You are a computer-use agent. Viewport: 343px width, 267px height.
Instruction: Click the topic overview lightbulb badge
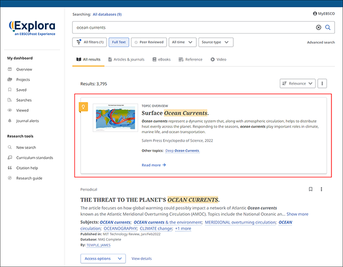83,107
